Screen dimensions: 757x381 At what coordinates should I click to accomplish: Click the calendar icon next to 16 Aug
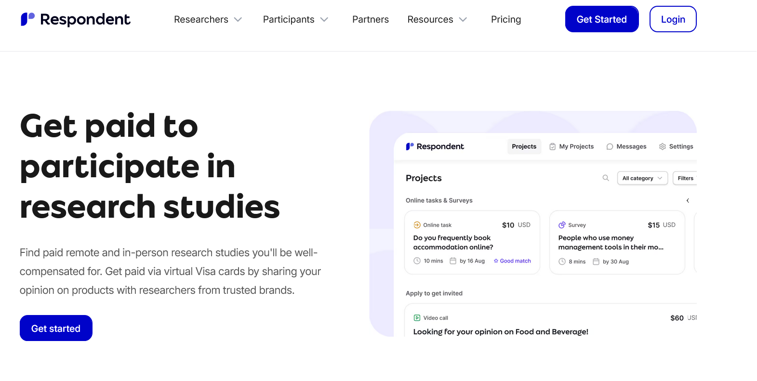click(x=452, y=261)
